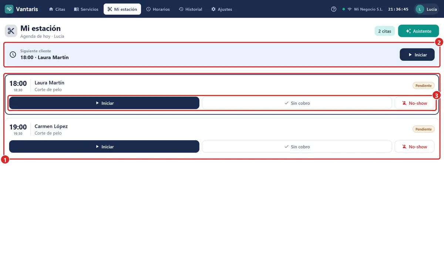Mark Laura Martín as No-show
The image size is (444, 256).
point(414,103)
